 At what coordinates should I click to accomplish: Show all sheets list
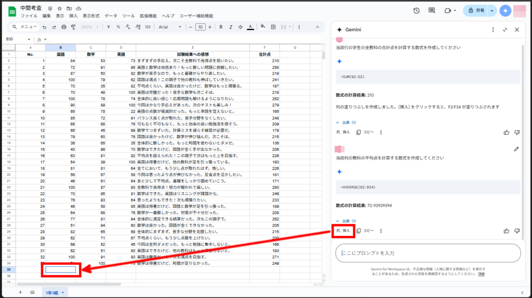pos(32,292)
